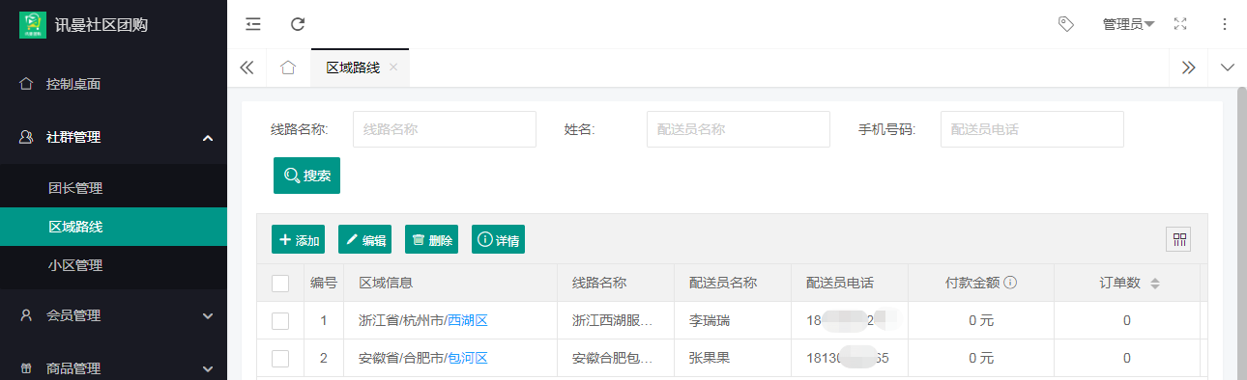Viewport: 1247px width, 380px height.
Task: Check the row 1 浙江省 checkbox
Action: pos(280,320)
